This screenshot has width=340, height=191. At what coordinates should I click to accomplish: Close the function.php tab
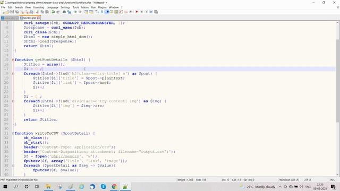pyautogui.click(x=38, y=18)
